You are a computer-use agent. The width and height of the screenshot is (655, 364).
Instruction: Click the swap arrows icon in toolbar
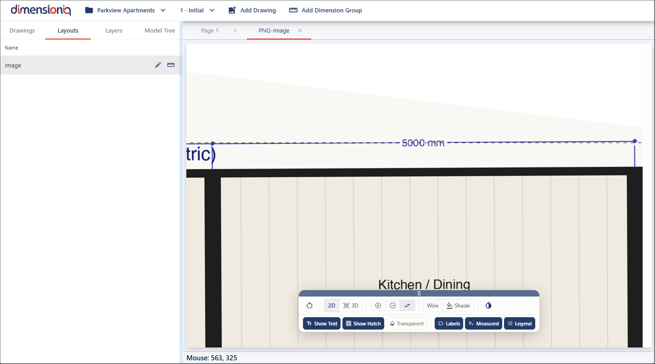coord(407,306)
